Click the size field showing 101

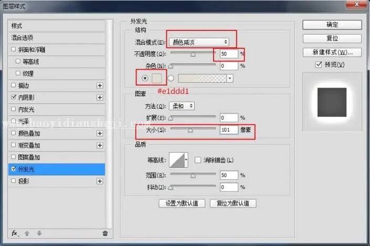[x=229, y=130]
